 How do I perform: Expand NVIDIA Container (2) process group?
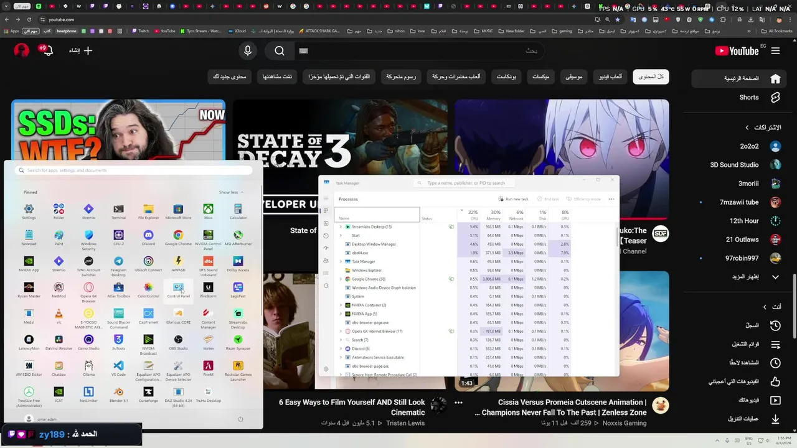tap(341, 305)
